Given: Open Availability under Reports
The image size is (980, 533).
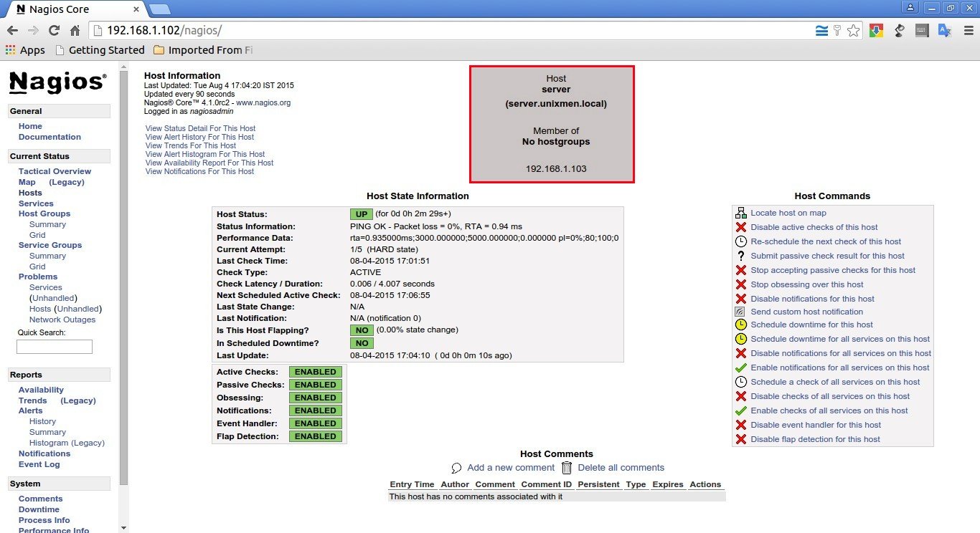Looking at the screenshot, I should pyautogui.click(x=41, y=390).
